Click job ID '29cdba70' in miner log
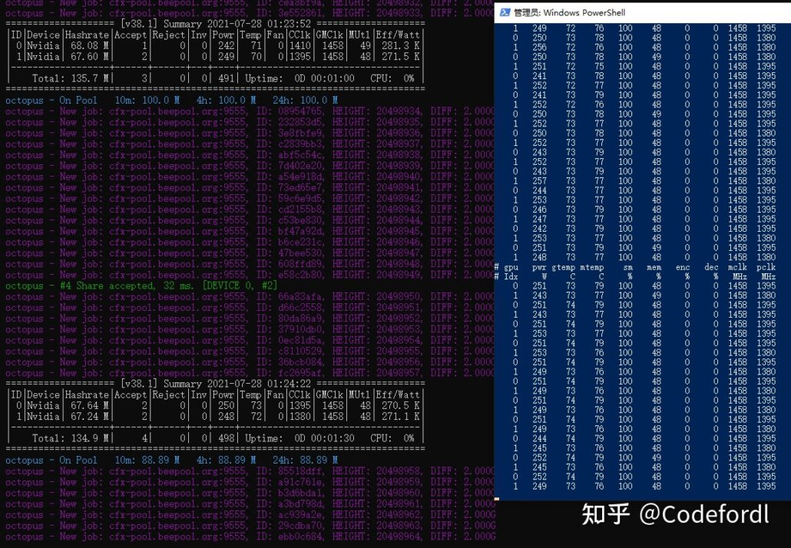 (300, 526)
